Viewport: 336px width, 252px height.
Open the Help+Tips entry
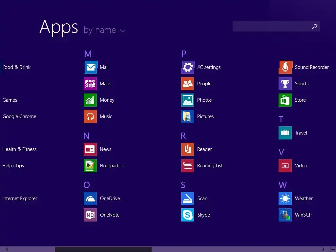point(13,166)
